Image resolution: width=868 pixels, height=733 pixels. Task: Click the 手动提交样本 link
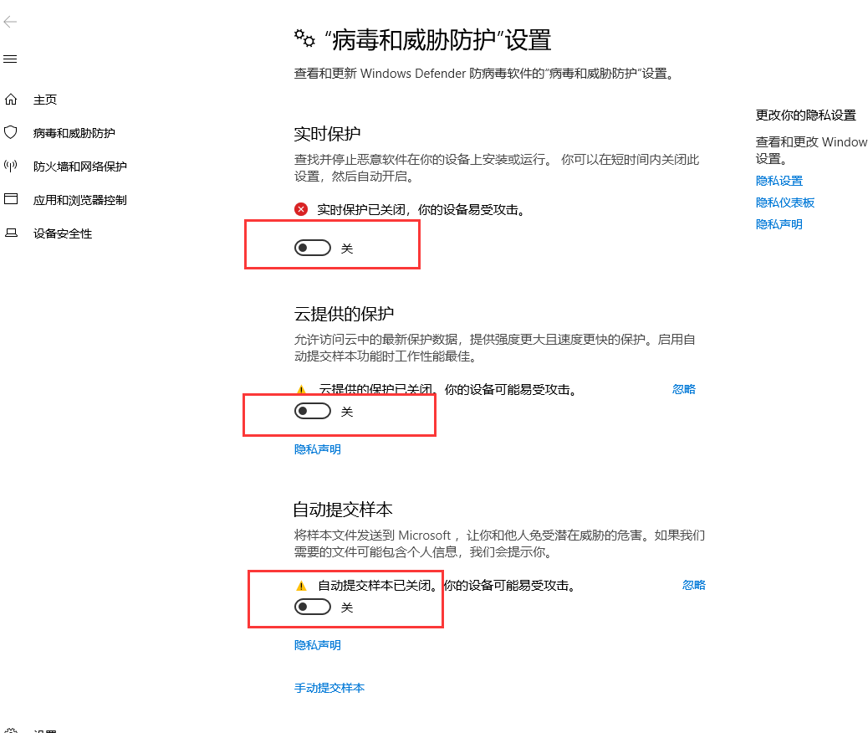(329, 688)
